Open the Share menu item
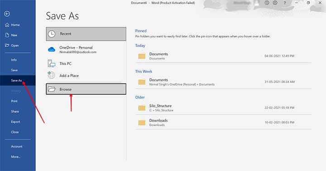Screen dimensions: 326x171 15,111
